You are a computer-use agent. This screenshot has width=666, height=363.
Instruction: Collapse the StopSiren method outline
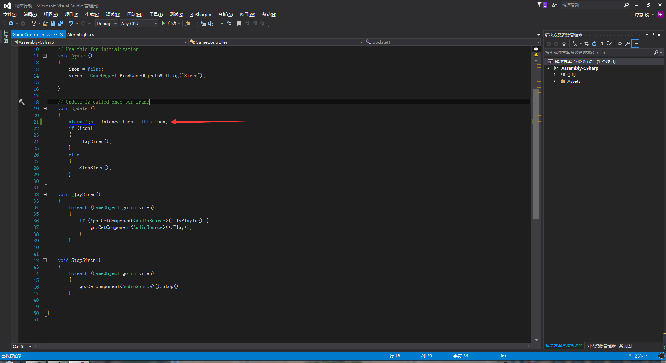[x=45, y=260]
